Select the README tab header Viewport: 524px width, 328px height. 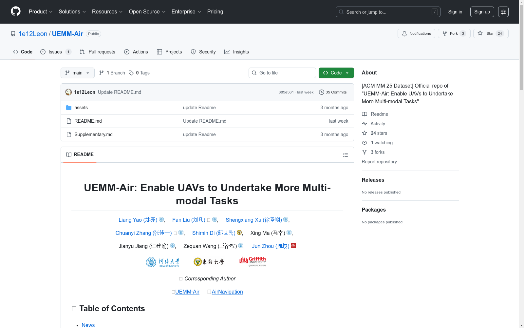pos(80,154)
